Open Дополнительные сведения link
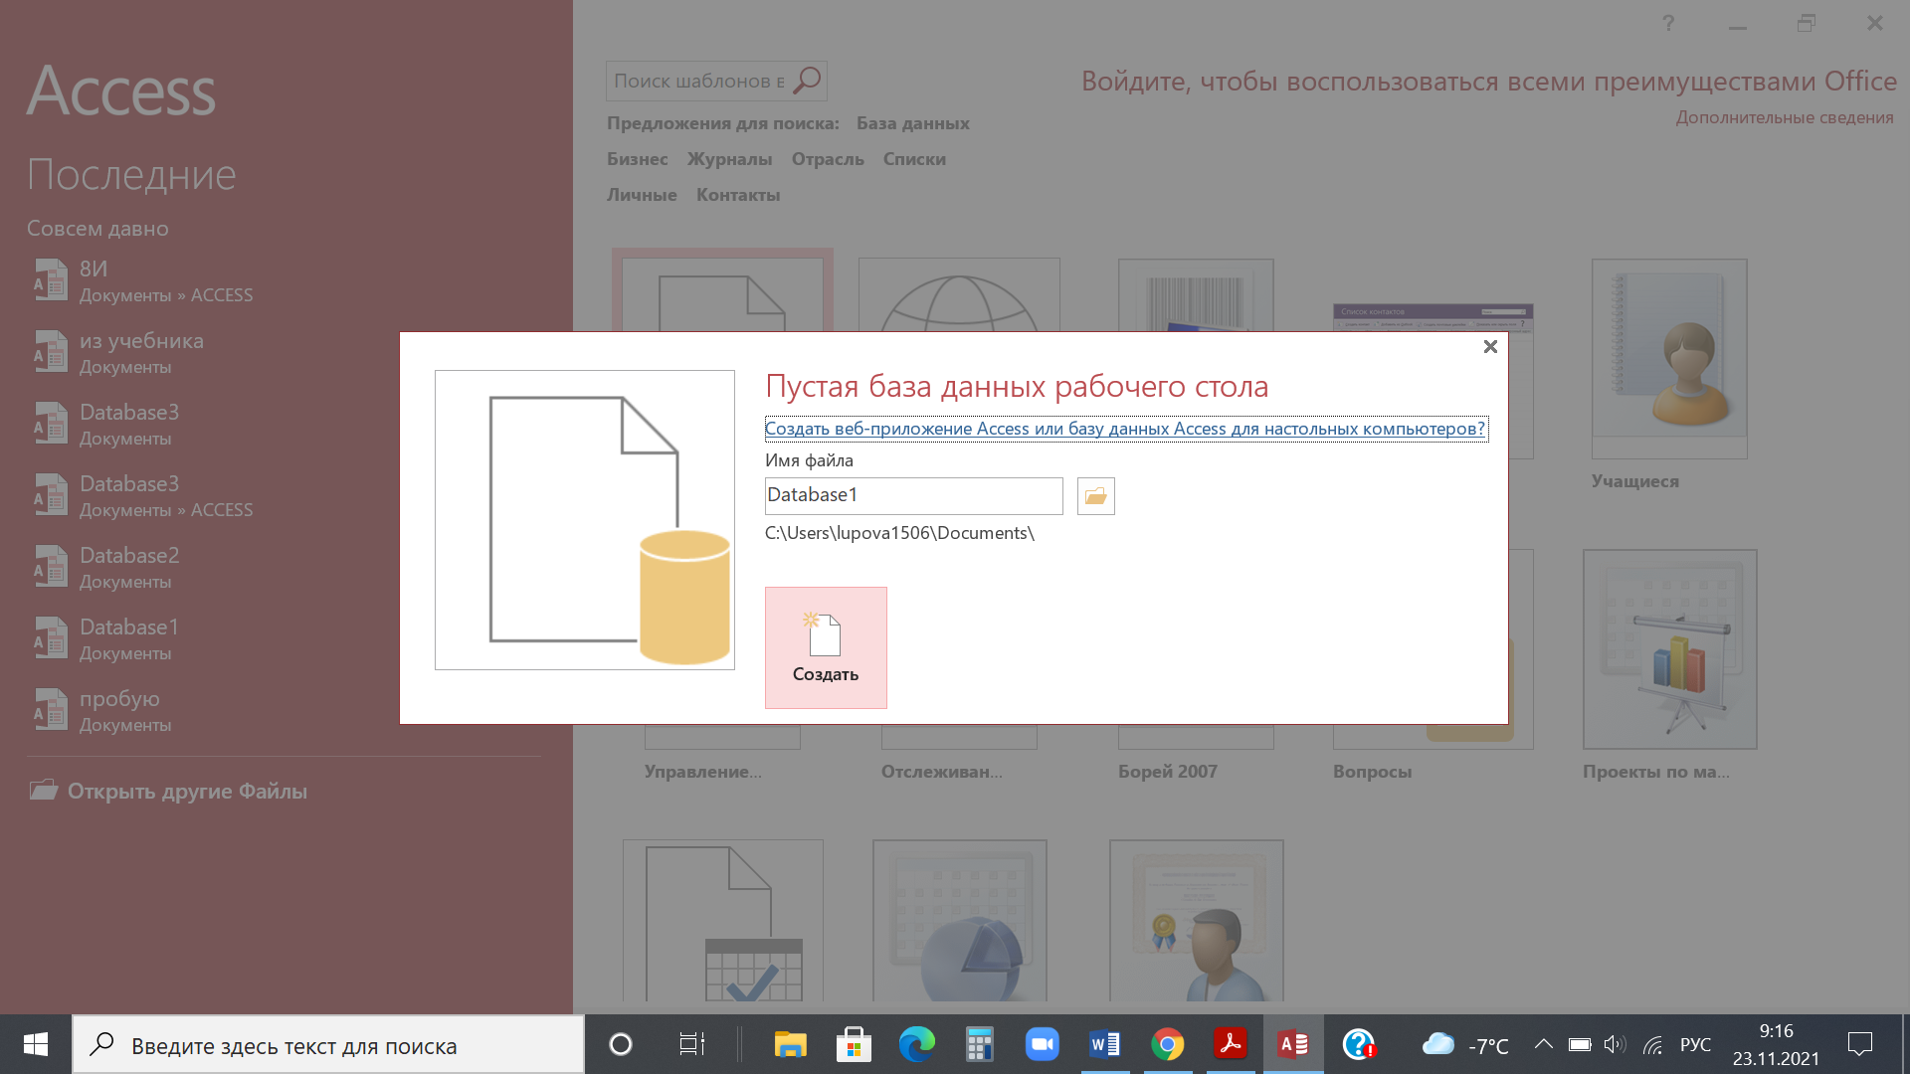This screenshot has width=1910, height=1074. pos(1784,117)
